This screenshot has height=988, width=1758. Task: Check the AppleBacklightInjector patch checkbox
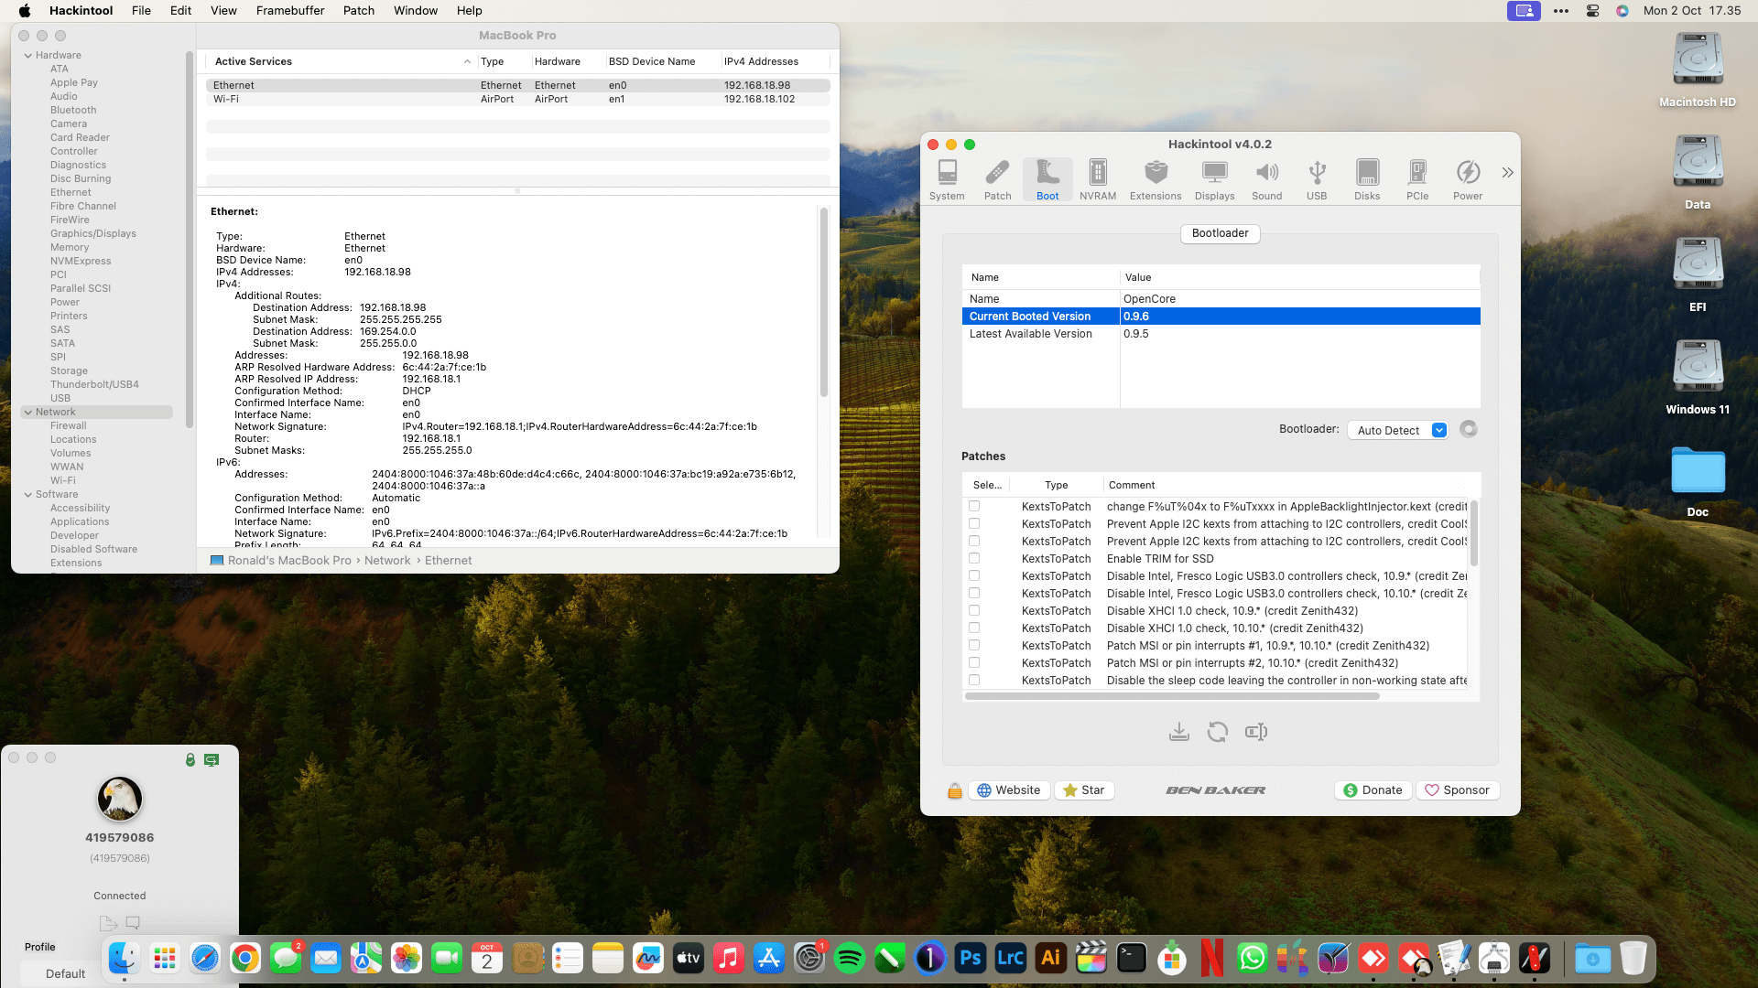click(x=974, y=507)
